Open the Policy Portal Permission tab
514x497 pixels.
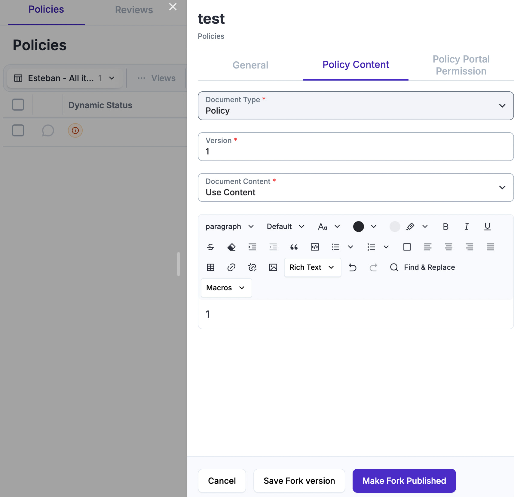click(x=461, y=65)
